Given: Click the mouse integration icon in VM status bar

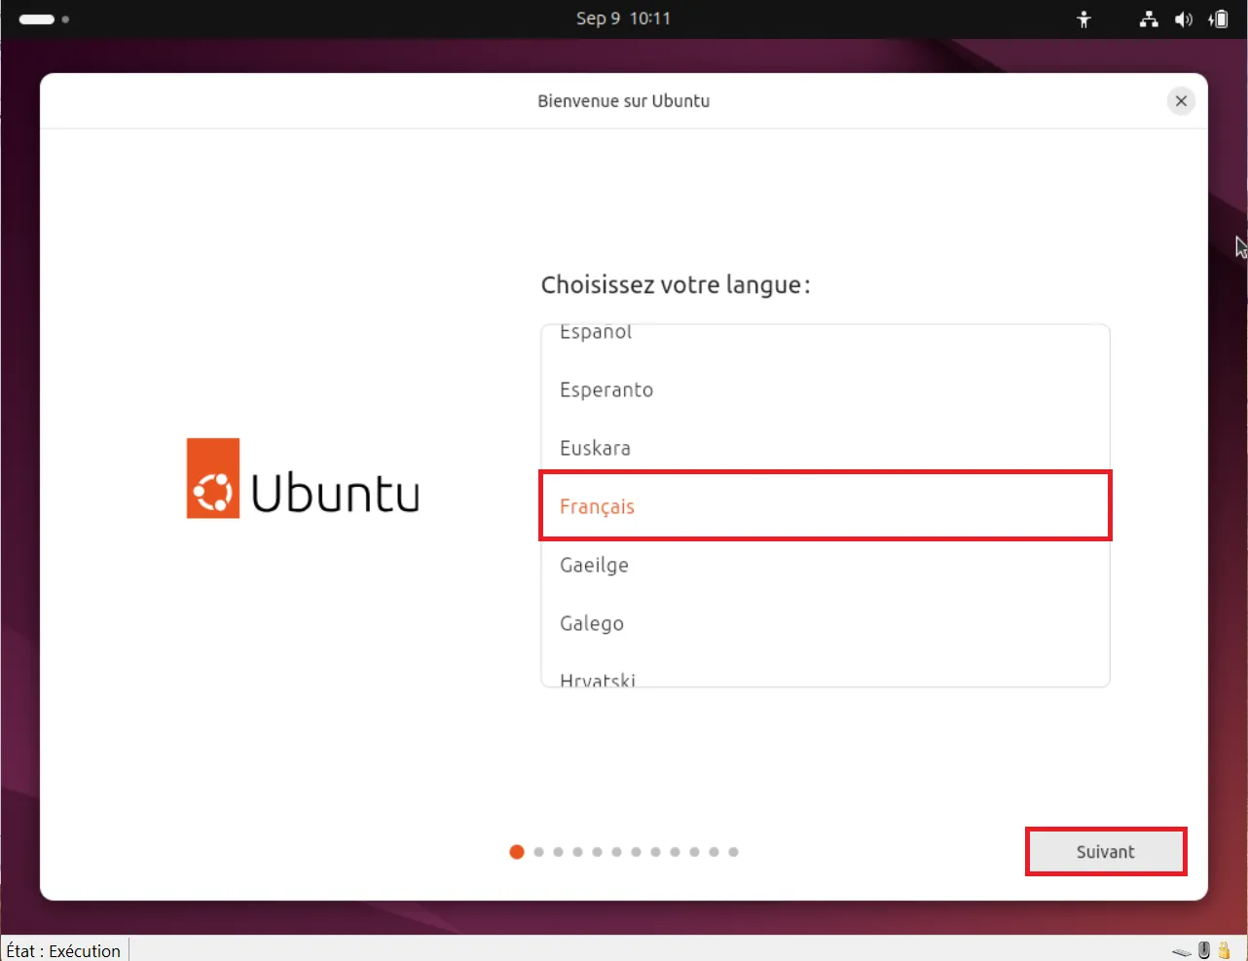Looking at the screenshot, I should pyautogui.click(x=1204, y=950).
